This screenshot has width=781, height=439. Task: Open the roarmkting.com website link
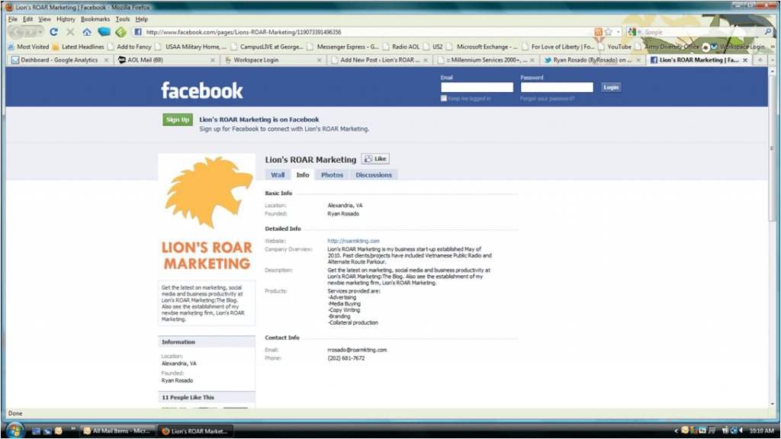[x=353, y=241]
